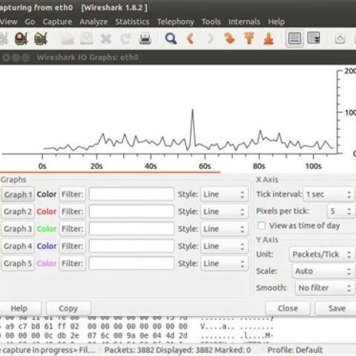Click the orange graph horizontal scrollbar
The height and width of the screenshot is (356, 356).
pos(110,172)
